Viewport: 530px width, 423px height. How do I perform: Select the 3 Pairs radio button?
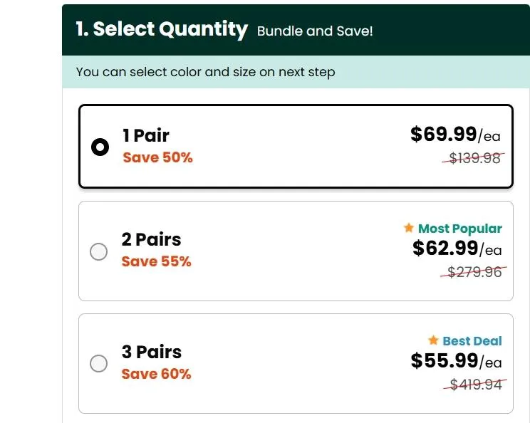(x=99, y=364)
